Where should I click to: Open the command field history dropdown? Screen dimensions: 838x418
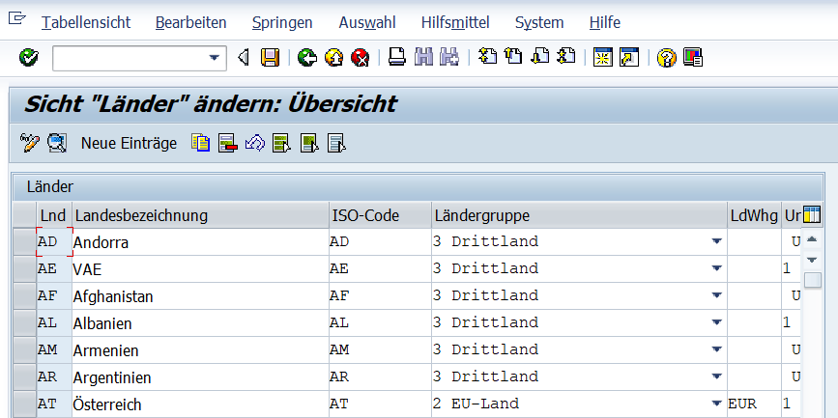tap(215, 58)
